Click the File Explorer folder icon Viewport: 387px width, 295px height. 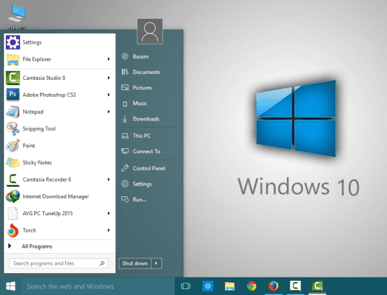13,59
